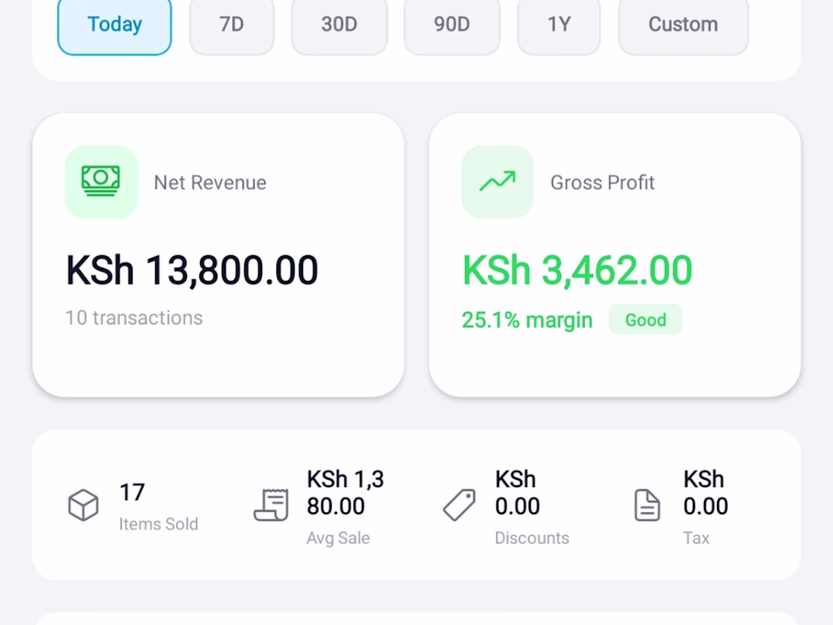Tap the KSh 3,462.00 profit amount
This screenshot has width=833, height=625.
pyautogui.click(x=577, y=270)
